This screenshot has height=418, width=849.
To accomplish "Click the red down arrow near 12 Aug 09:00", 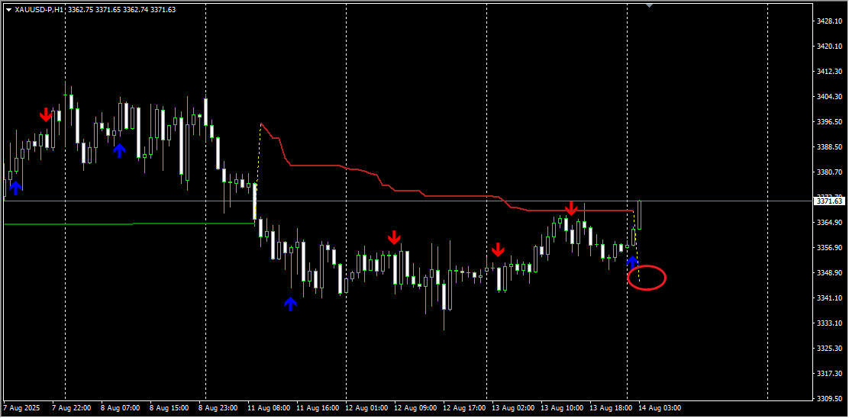I will [394, 237].
